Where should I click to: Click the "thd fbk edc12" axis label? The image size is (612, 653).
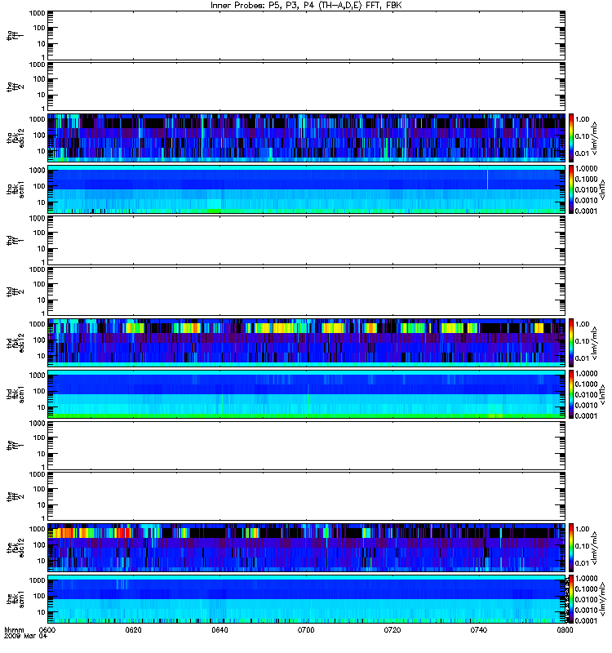click(16, 343)
